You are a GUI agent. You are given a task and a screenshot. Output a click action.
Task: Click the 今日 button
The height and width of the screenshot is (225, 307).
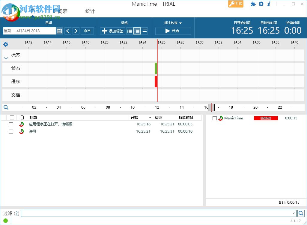tap(87, 31)
